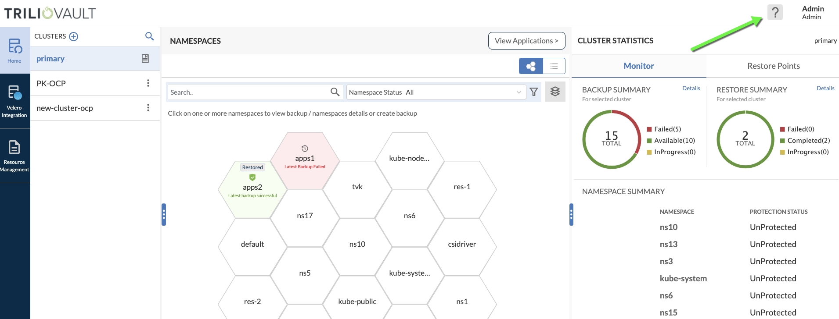Open cluster search magnifier icon
The image size is (839, 319).
[149, 36]
